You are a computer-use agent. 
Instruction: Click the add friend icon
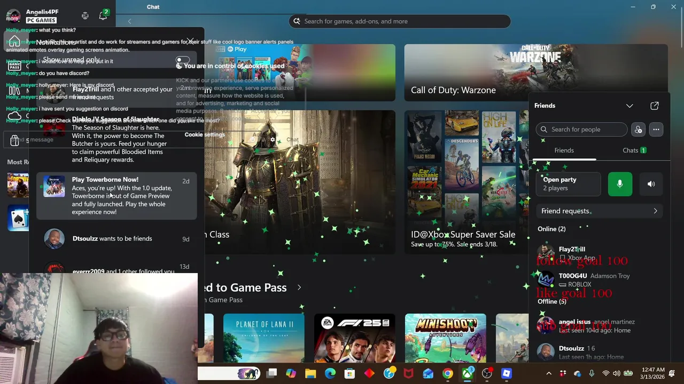tap(638, 130)
